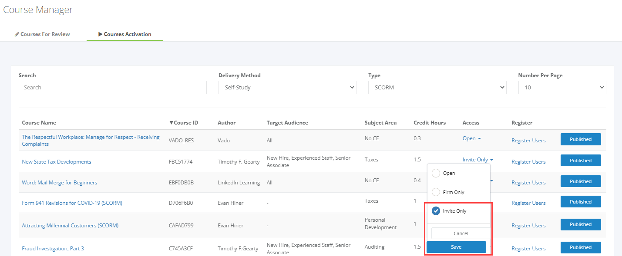The height and width of the screenshot is (256, 622).
Task: Open Word: Mail Merge for Beginners
Action: pyautogui.click(x=60, y=183)
